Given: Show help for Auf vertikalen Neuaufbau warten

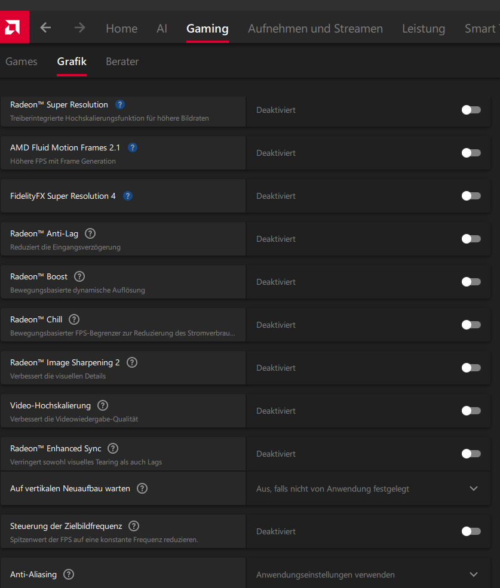Looking at the screenshot, I should (x=142, y=488).
